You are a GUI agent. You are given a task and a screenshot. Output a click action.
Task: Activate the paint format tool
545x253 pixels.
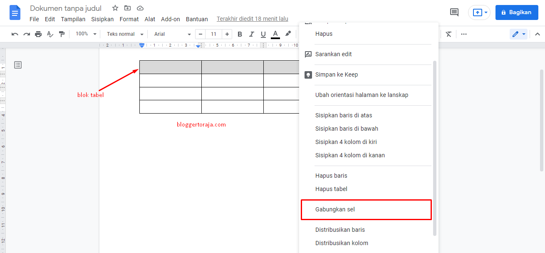pos(62,34)
